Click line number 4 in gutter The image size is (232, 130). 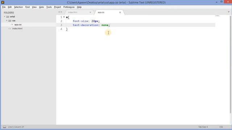click(x=61, y=29)
